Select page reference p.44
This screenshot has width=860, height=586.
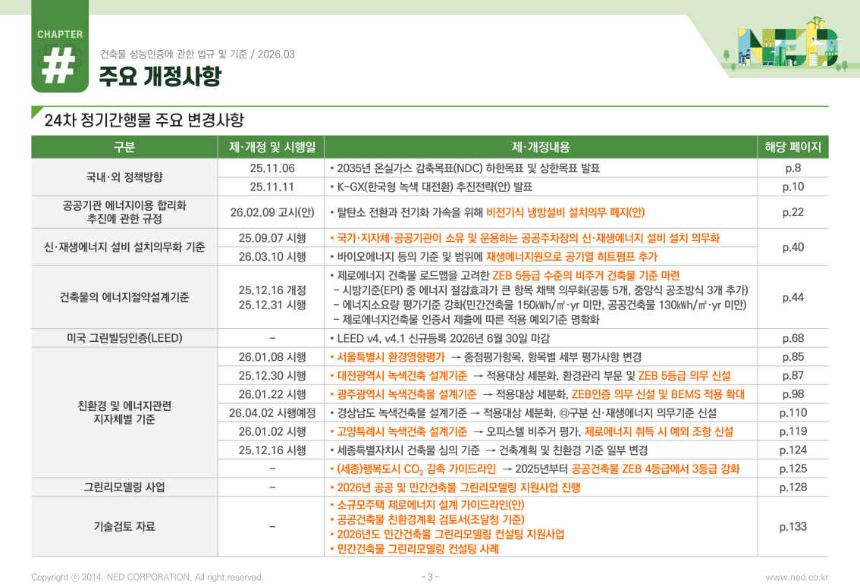click(x=793, y=297)
